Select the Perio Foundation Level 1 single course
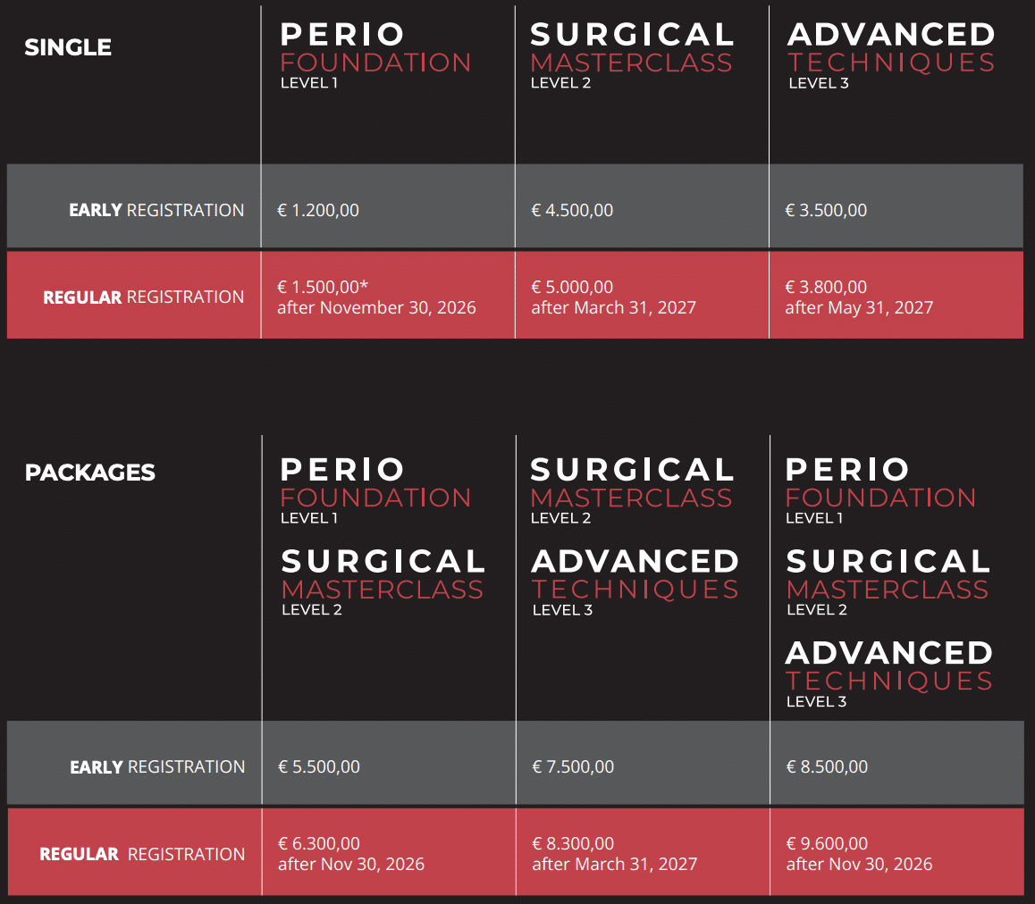 pyautogui.click(x=375, y=55)
